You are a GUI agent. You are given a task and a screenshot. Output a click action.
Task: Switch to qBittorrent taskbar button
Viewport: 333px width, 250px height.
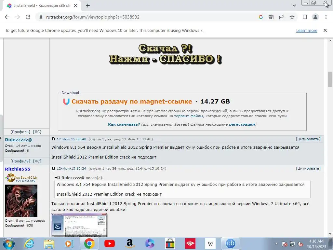(x=231, y=243)
